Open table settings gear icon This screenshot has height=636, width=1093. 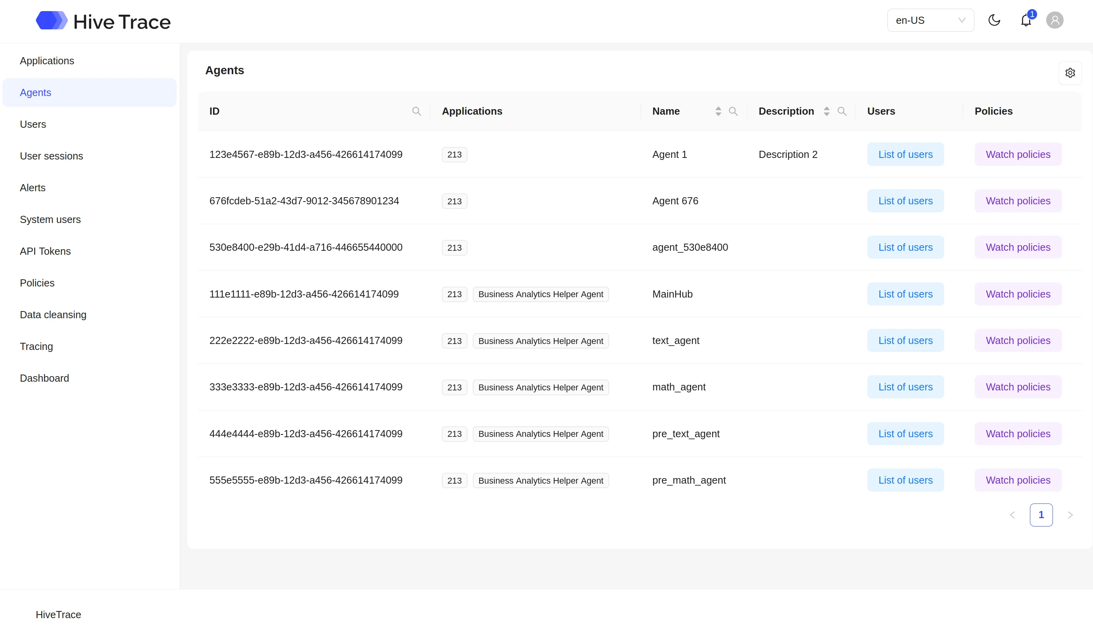coord(1070,73)
